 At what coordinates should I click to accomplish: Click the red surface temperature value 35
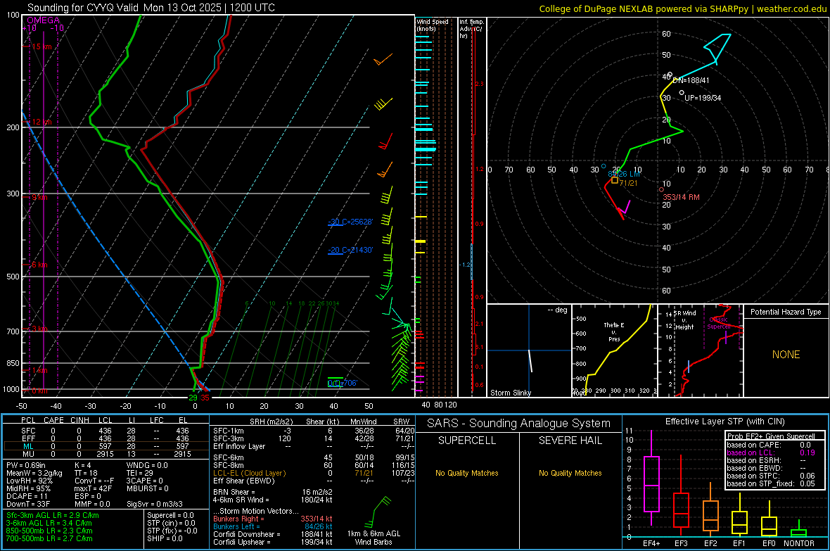204,398
